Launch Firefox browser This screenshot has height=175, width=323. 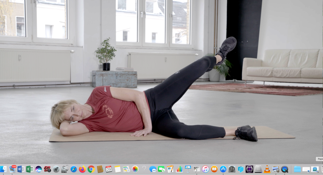82,169
